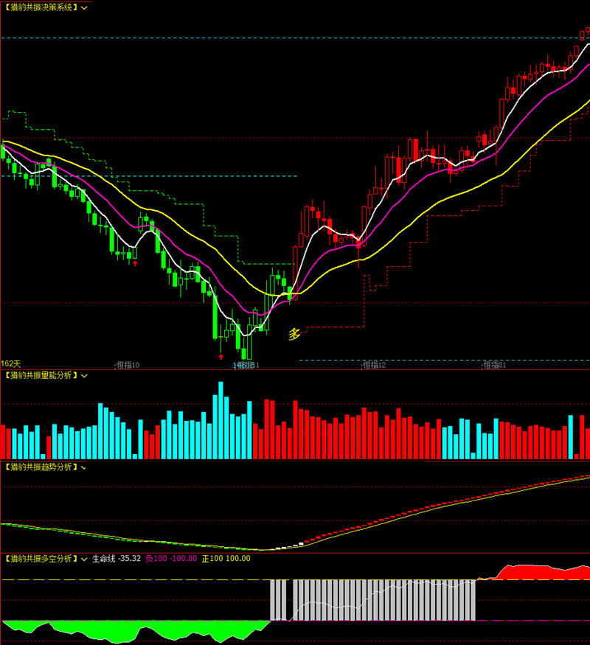Click the 生命线 -35.32 value readout

coord(116,559)
